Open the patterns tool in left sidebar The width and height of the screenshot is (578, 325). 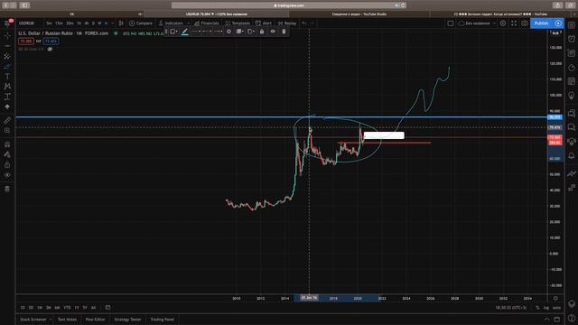click(x=7, y=87)
